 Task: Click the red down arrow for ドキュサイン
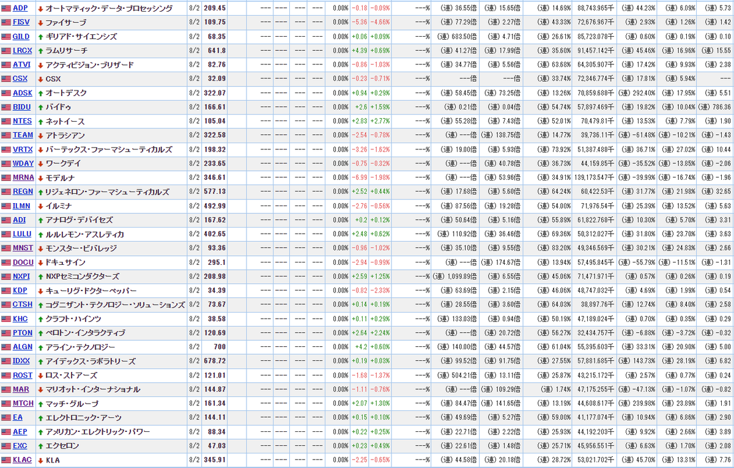point(40,262)
